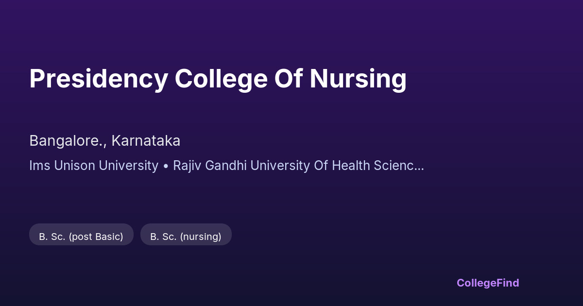This screenshot has height=306, width=583.
Task: Click the word Health in the affiliation line
Action: point(351,166)
